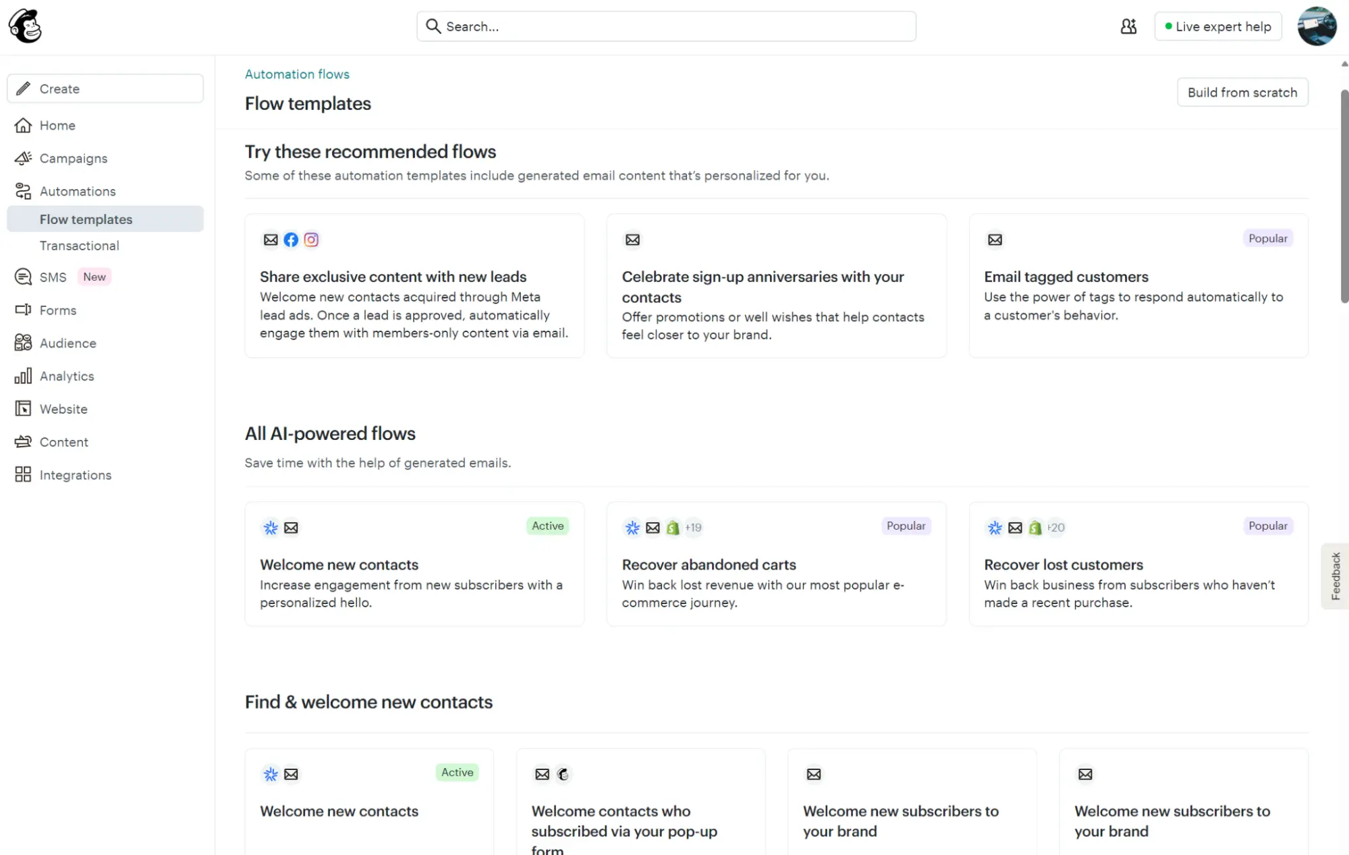1349x855 pixels.
Task: Click Instagram icon on new leads card
Action: tap(311, 240)
